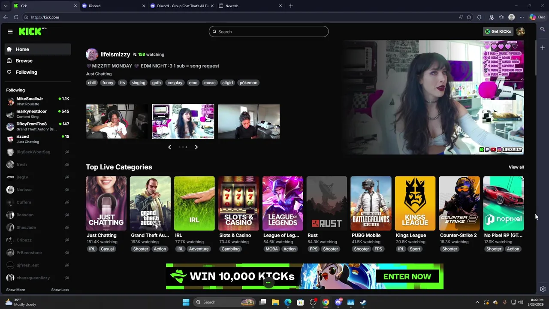Open Edge sidebar settings gear

(543, 289)
